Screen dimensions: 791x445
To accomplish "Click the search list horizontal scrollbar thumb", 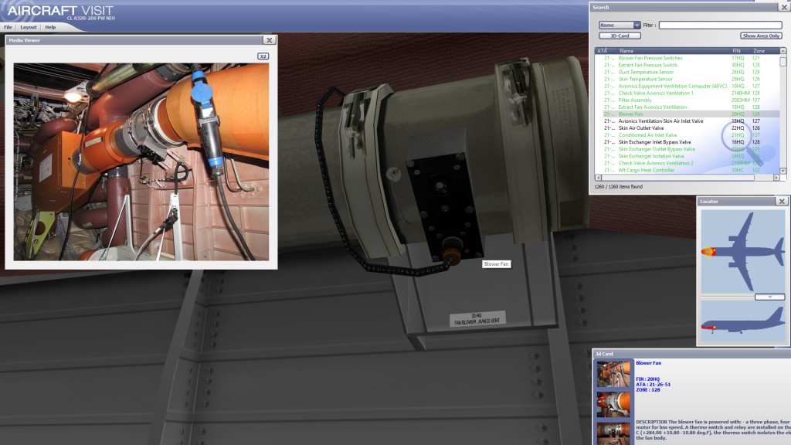I will pyautogui.click(x=677, y=178).
